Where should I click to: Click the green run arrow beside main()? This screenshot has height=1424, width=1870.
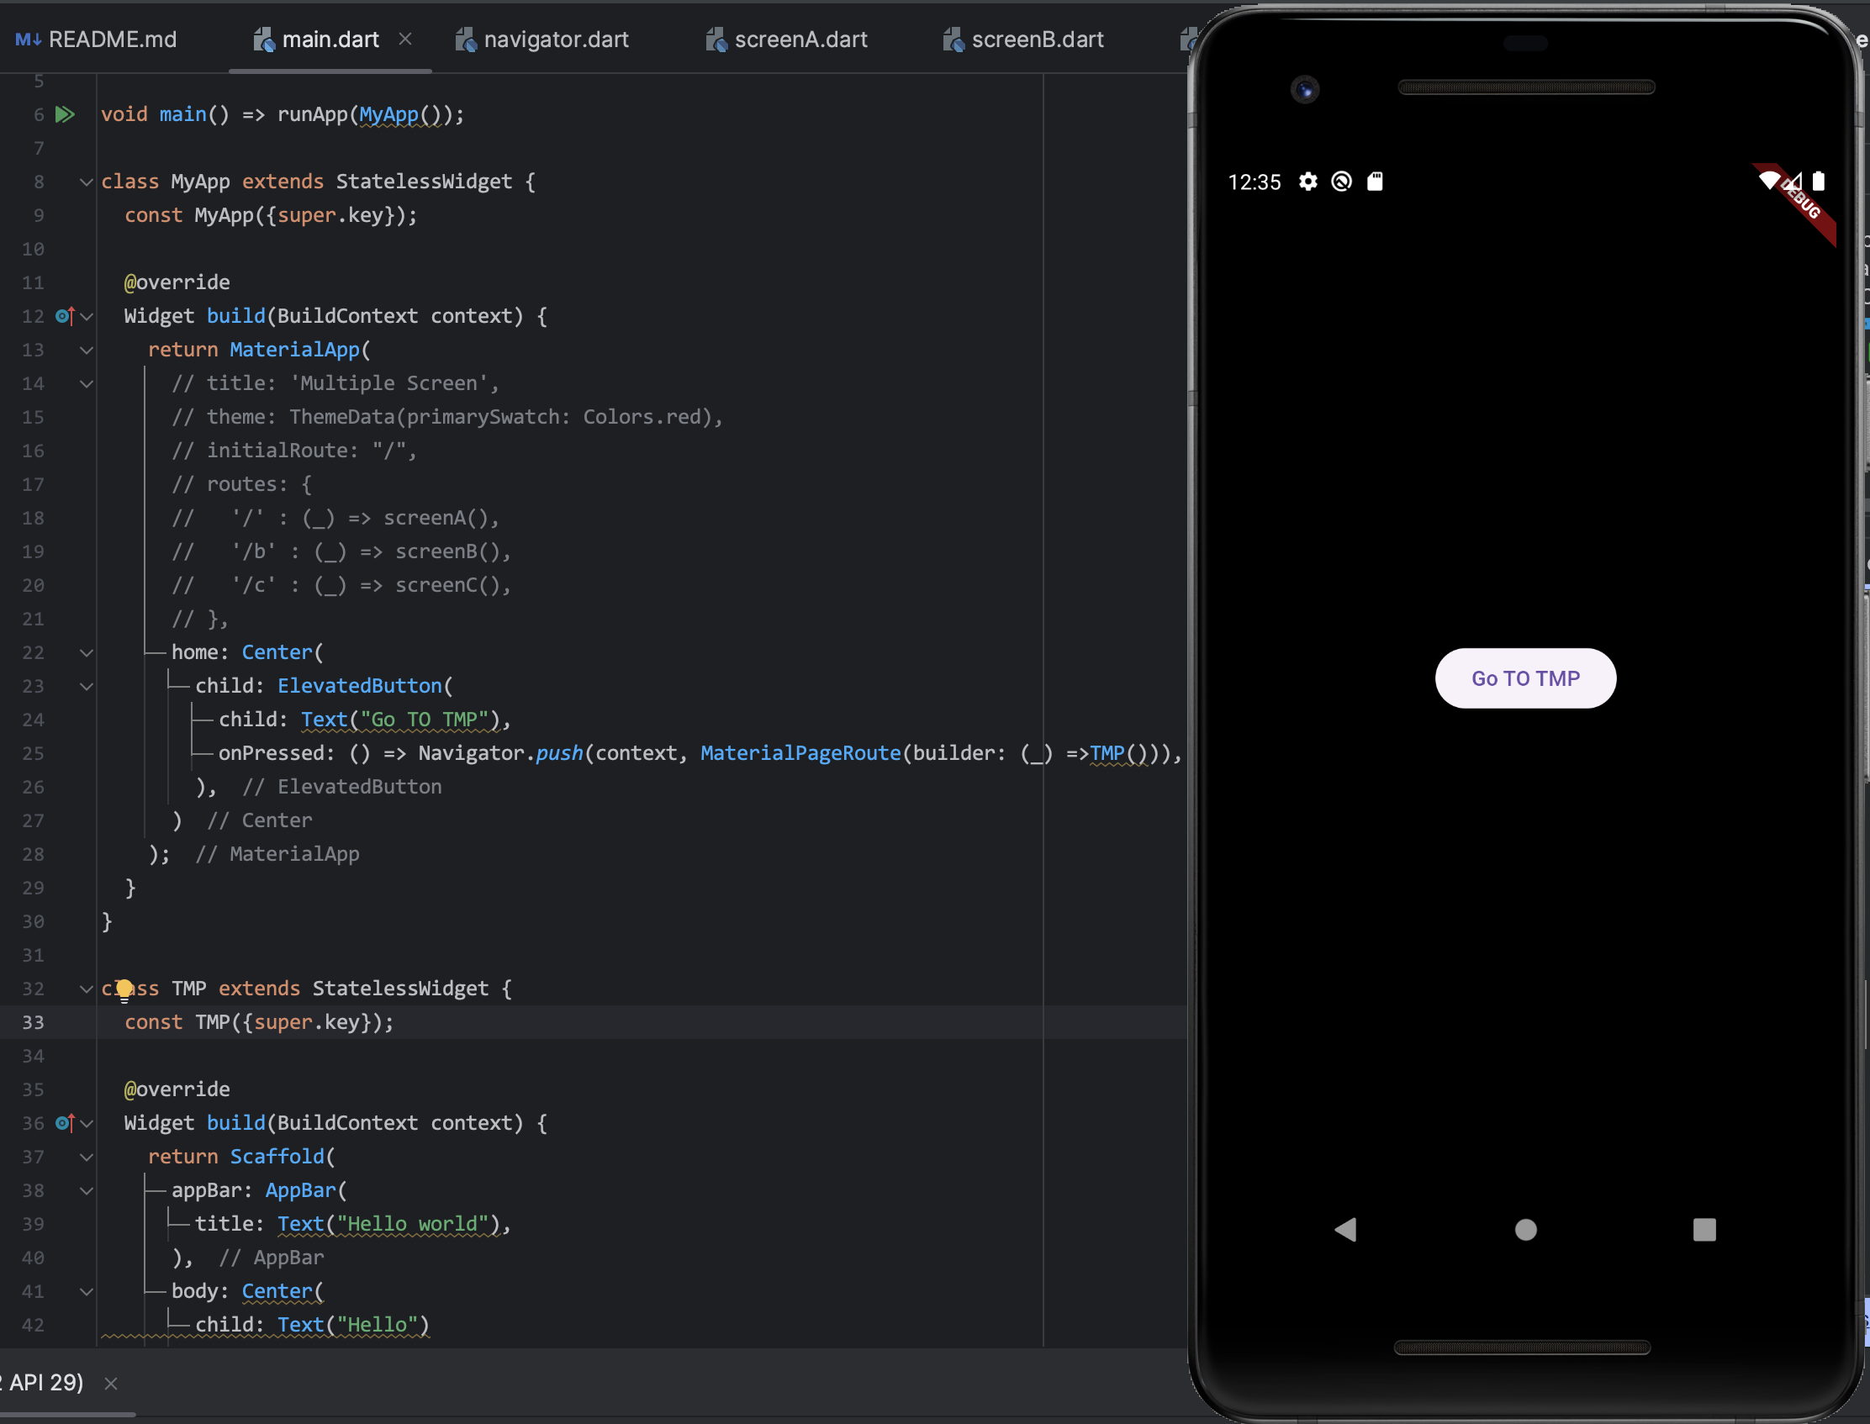pyautogui.click(x=66, y=114)
